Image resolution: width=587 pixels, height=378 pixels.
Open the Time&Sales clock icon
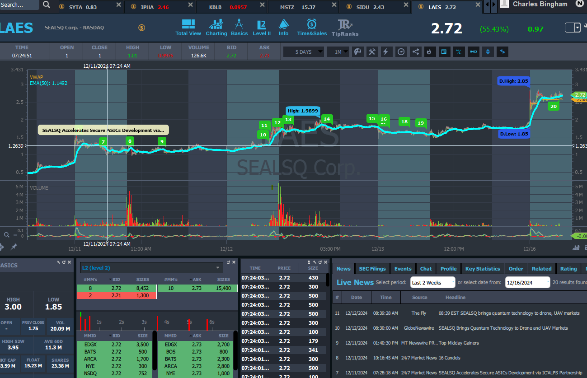[x=312, y=28]
